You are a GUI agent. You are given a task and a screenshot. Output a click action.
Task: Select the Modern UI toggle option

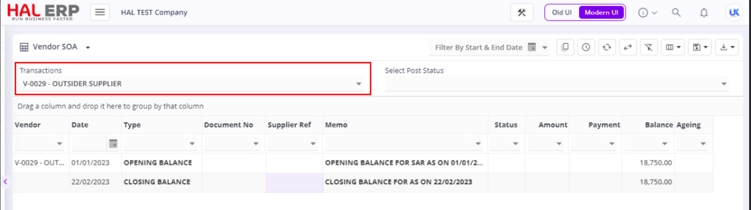tap(601, 13)
